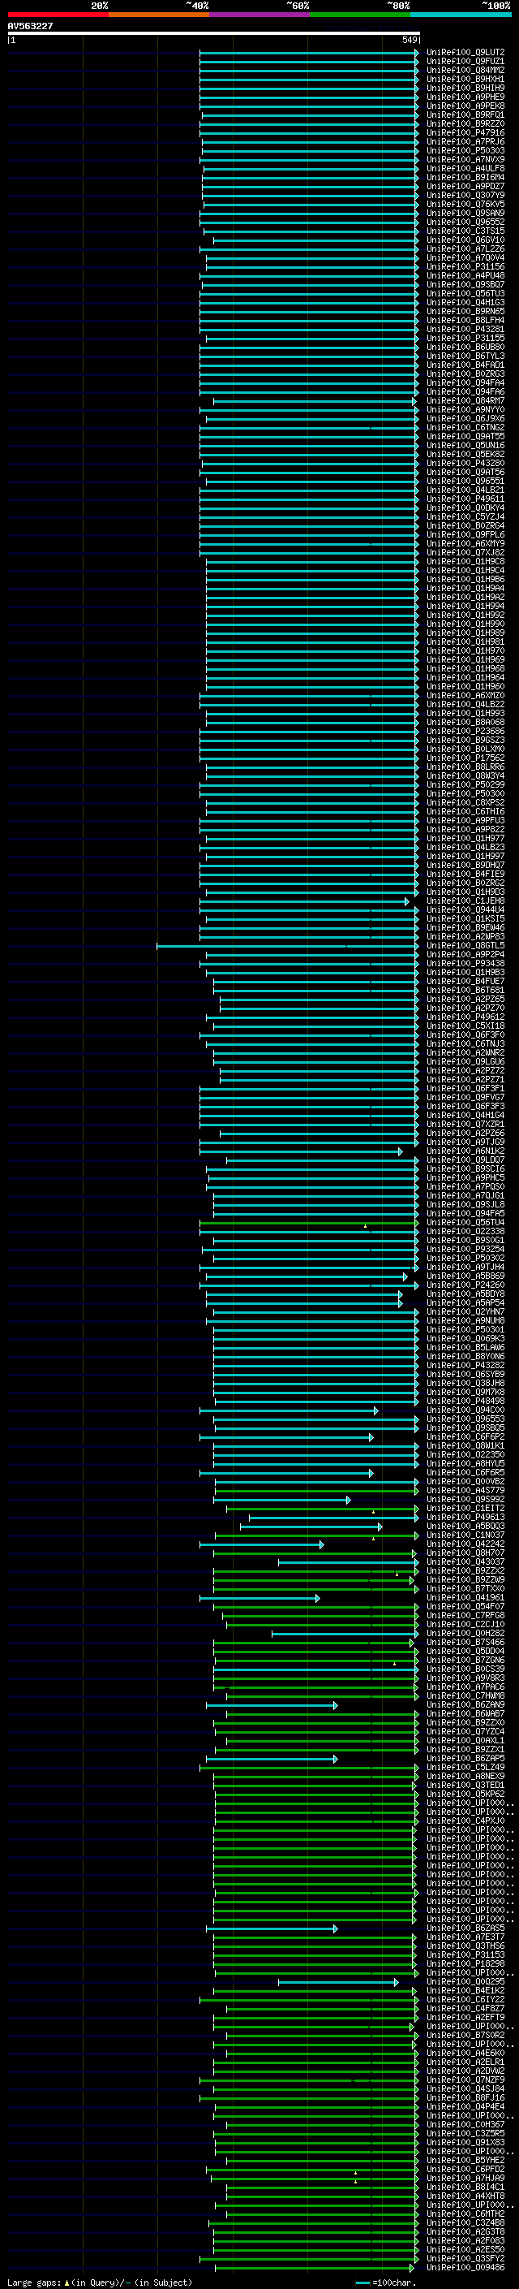Select hit label UniRef100_P50303
Image resolution: width=519 pixels, height=2289 pixels.
(x=465, y=151)
